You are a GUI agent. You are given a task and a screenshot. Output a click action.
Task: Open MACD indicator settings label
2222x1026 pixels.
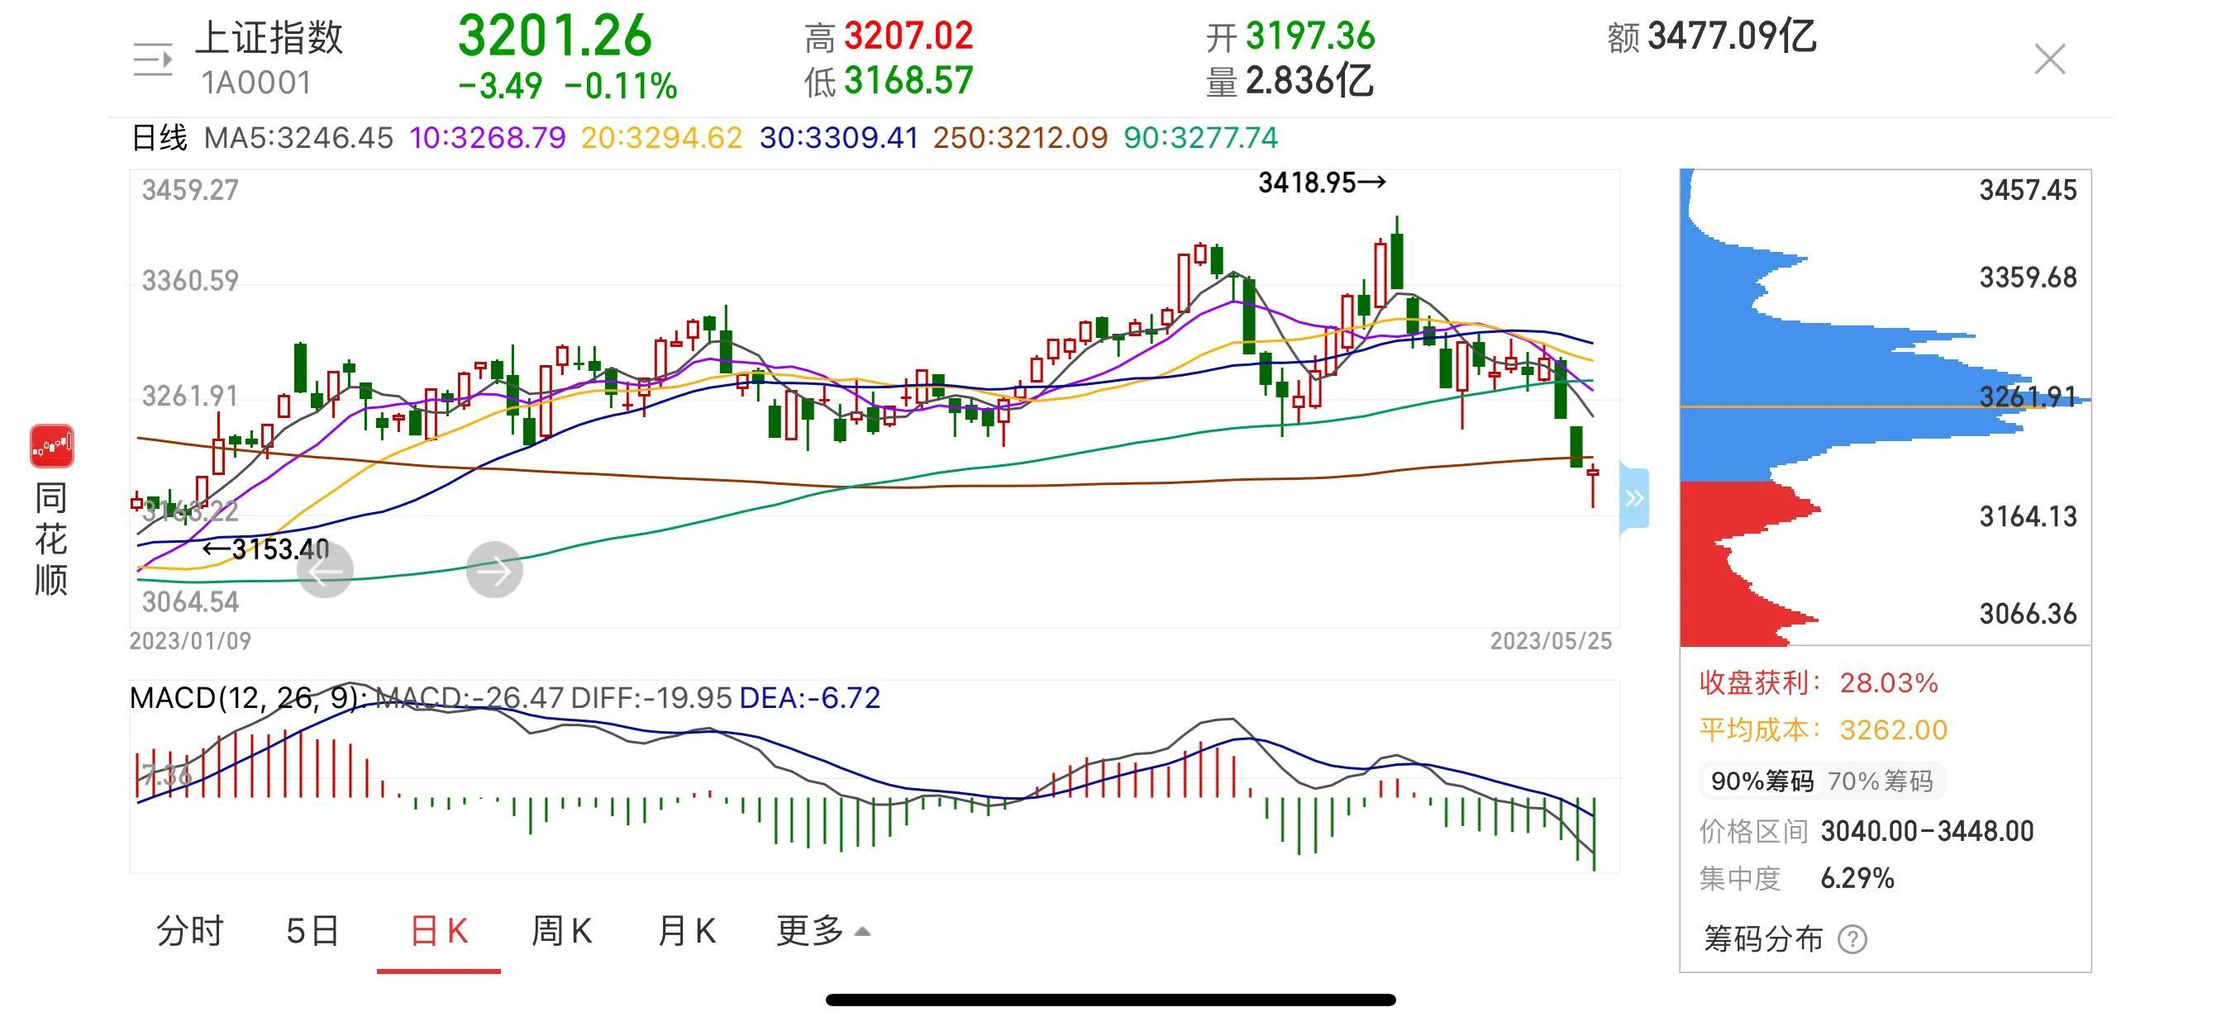tap(249, 697)
